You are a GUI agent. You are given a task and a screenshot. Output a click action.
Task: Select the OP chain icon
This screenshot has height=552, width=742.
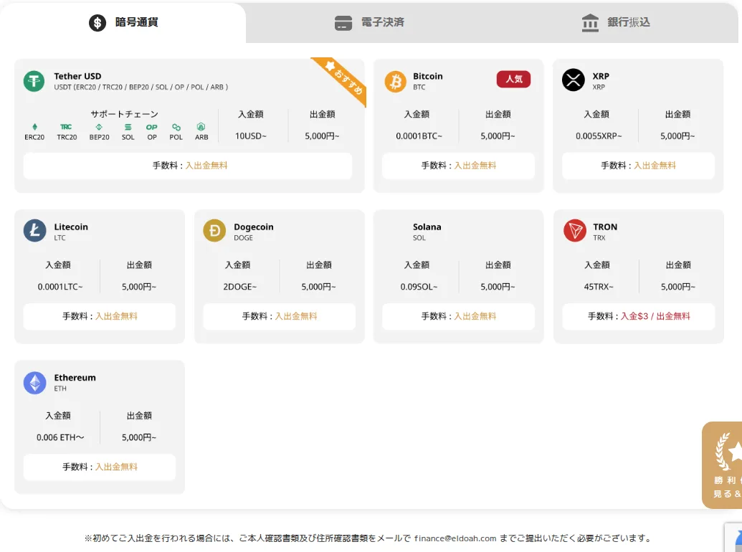point(151,127)
